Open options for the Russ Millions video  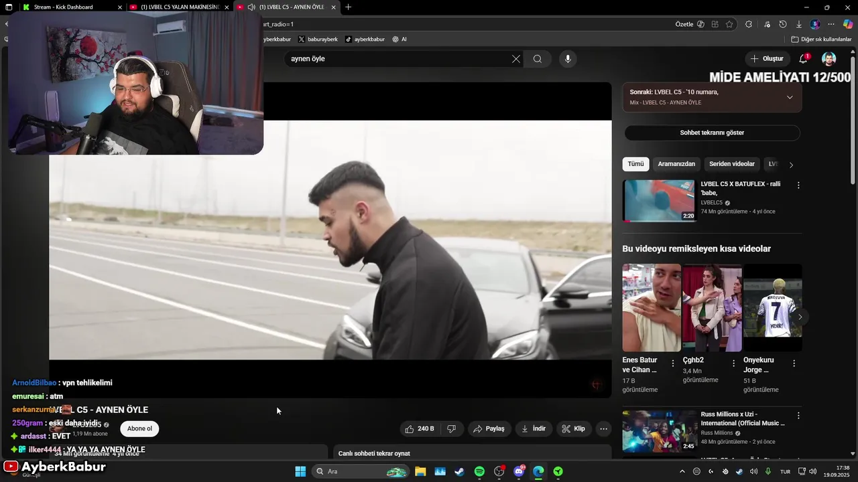pos(798,416)
